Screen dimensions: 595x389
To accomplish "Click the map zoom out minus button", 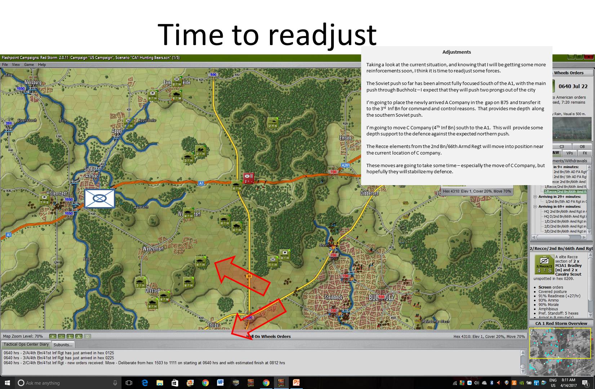I will point(61,336).
